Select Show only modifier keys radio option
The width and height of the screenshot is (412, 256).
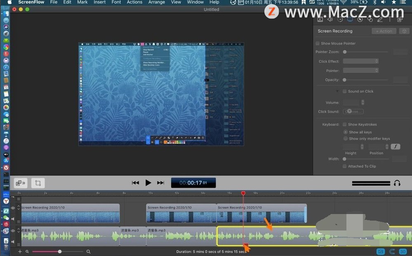click(x=346, y=138)
